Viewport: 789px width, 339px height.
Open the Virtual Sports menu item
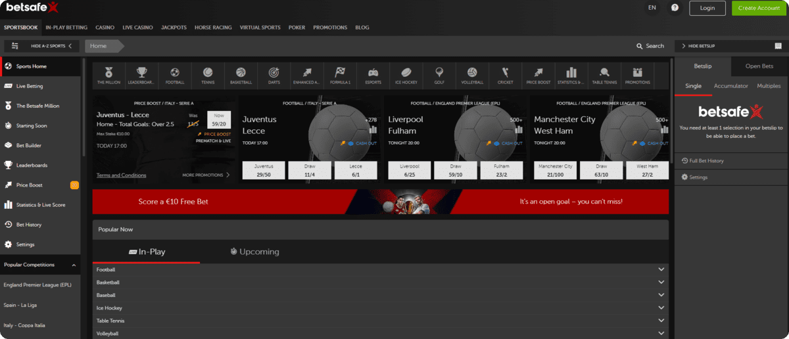click(260, 28)
